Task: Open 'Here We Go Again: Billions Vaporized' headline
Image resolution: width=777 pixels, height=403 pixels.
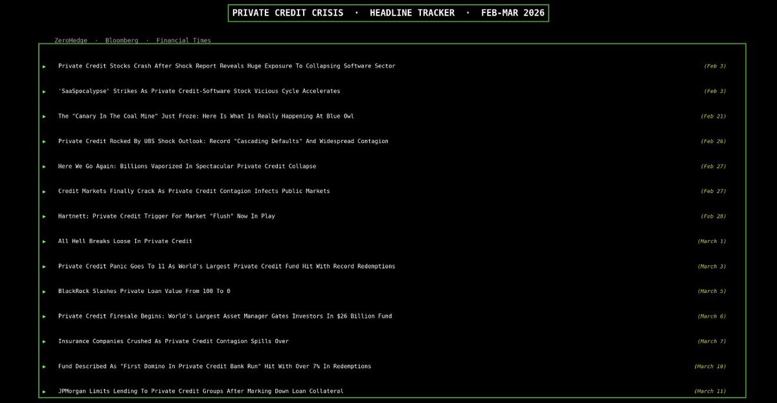Action: point(187,166)
